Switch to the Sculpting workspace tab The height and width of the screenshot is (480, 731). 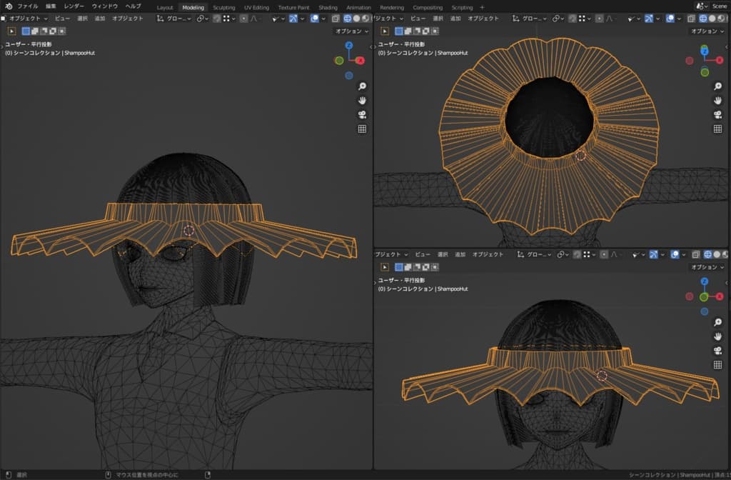click(223, 7)
